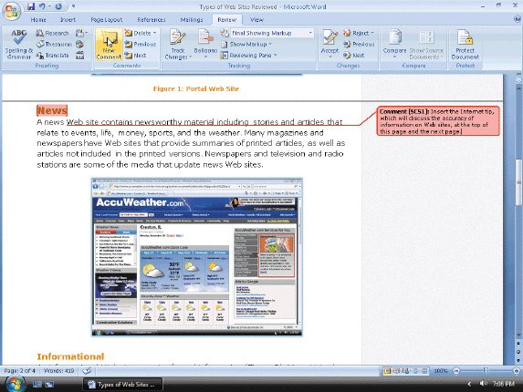
Task: Click the Word Count proofing icon
Action: 79,56
